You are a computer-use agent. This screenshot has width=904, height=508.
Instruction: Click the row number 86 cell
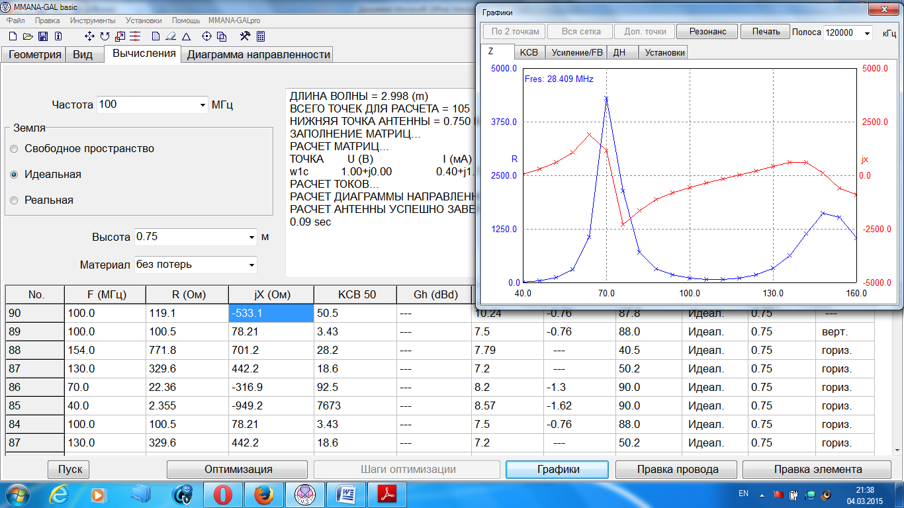[x=34, y=388]
